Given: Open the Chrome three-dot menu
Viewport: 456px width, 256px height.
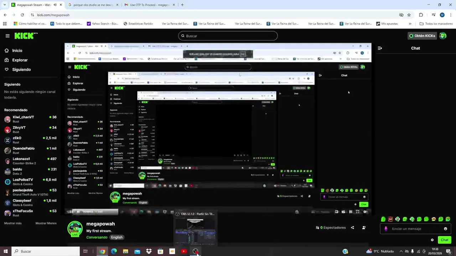Looking at the screenshot, I should pos(451,15).
